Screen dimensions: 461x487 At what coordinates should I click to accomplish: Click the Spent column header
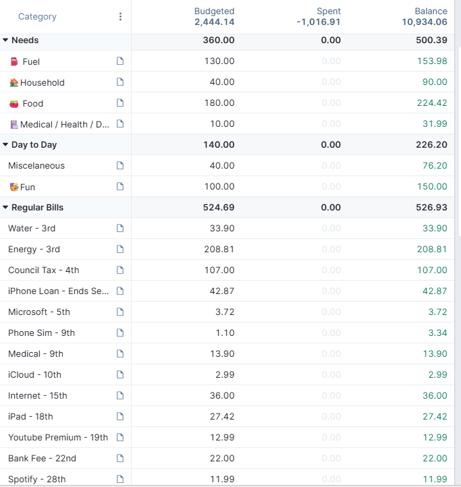pyautogui.click(x=329, y=11)
